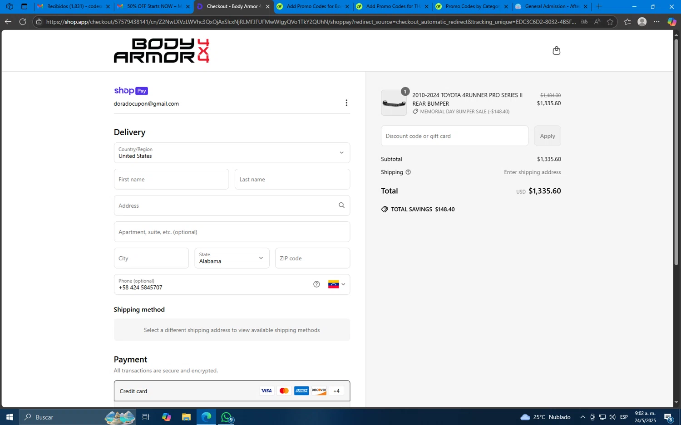This screenshot has height=425, width=681.
Task: Switch to the Promo Codes by Category tab
Action: 472,6
